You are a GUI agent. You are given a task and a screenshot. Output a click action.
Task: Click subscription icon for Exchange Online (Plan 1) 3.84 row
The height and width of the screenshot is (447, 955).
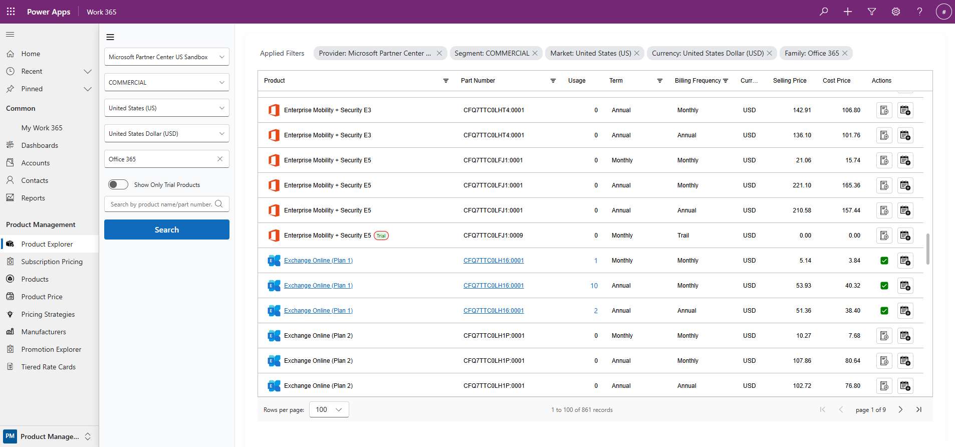pos(905,261)
